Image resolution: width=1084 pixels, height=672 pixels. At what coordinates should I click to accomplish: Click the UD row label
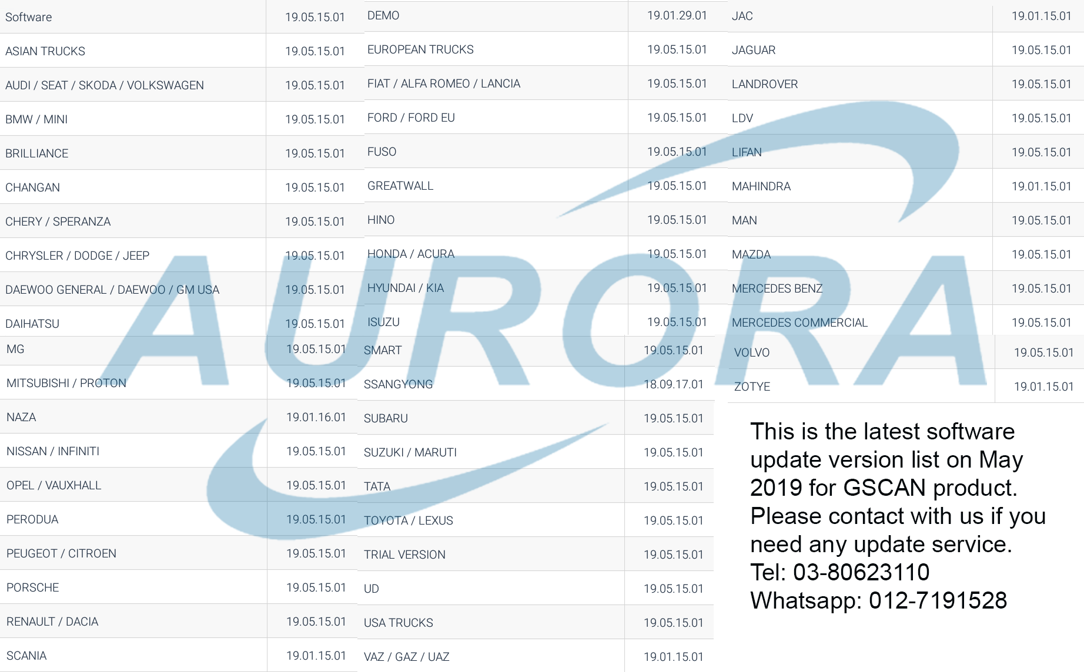pyautogui.click(x=372, y=589)
